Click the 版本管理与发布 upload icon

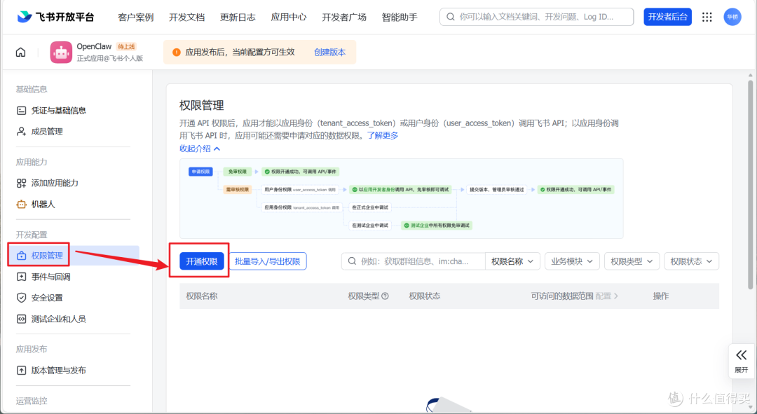coord(21,370)
